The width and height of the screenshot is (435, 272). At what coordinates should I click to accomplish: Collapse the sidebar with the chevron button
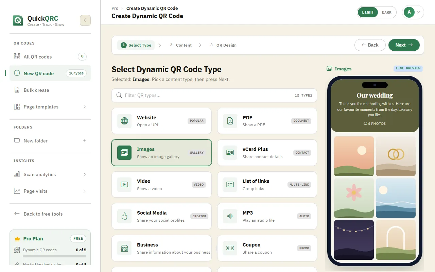(85, 20)
